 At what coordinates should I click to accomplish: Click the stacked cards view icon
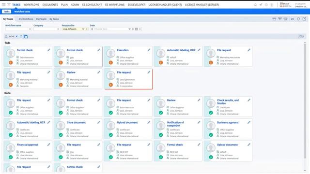26,37
